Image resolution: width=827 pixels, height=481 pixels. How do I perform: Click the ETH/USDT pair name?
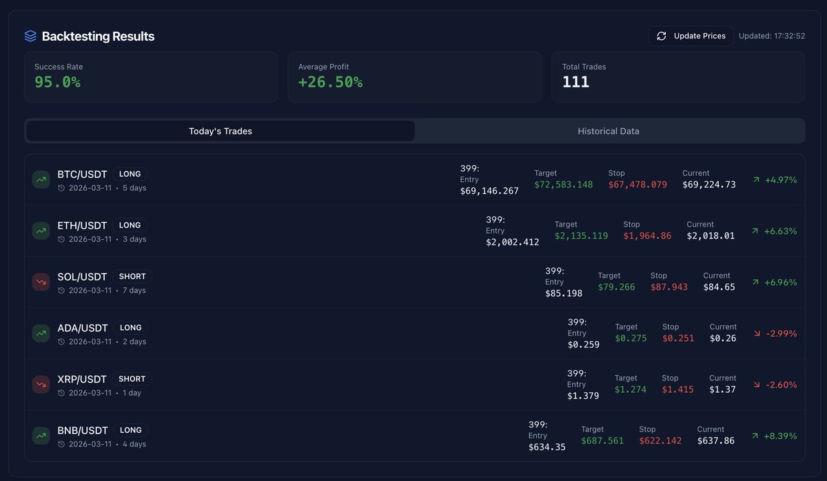click(x=82, y=225)
